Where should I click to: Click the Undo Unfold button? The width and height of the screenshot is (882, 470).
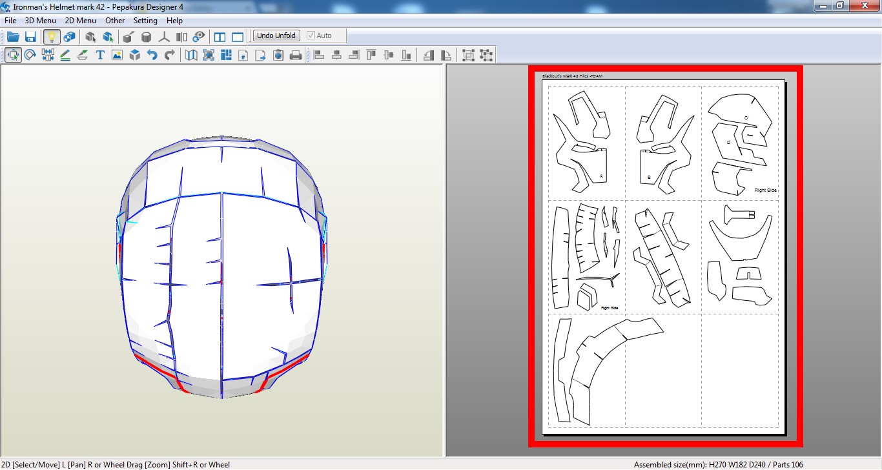276,36
